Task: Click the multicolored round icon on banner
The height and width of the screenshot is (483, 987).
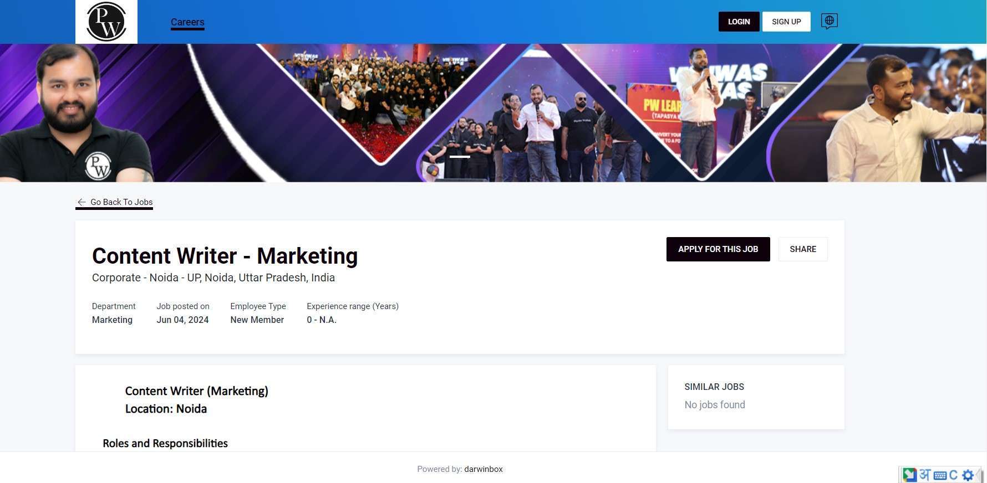Action: (433, 170)
